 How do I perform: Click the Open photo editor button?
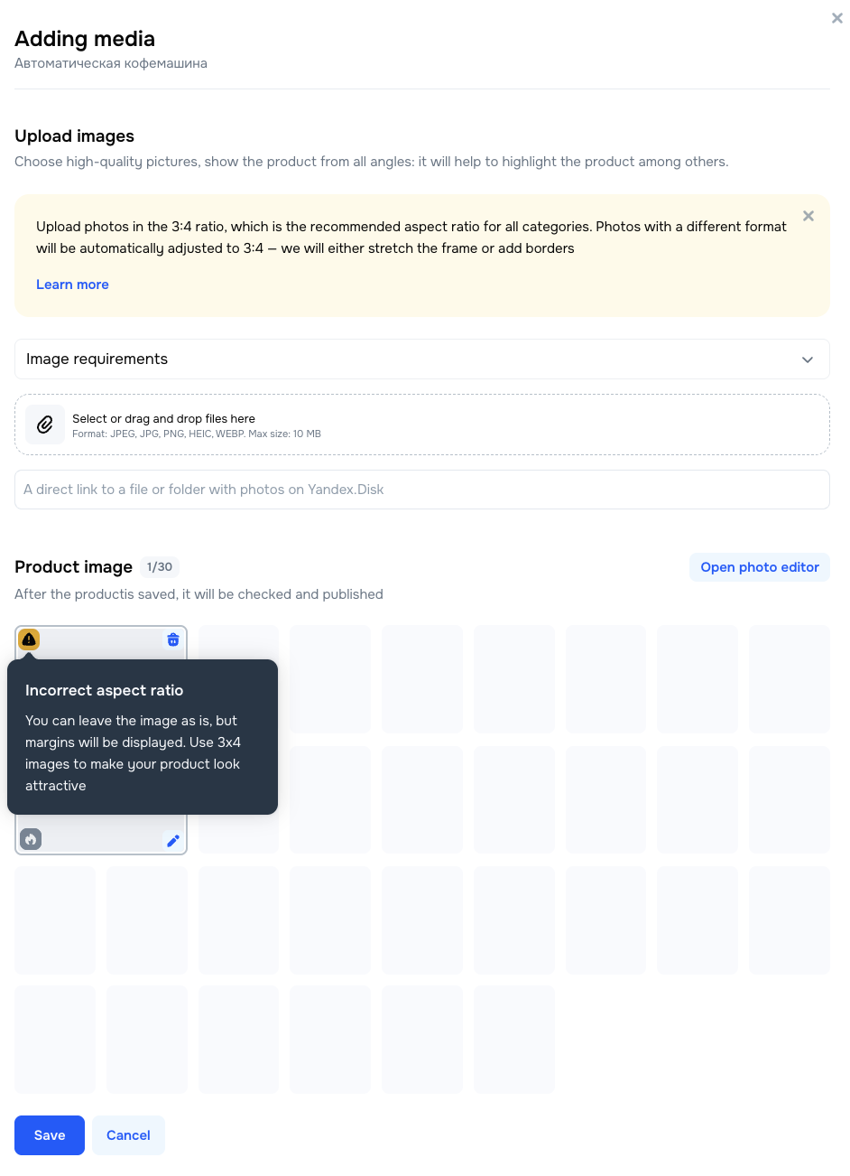coord(760,567)
